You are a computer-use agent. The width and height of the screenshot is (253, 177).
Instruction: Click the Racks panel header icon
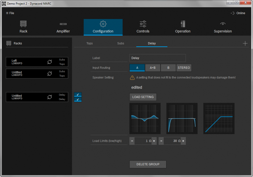click(x=9, y=43)
